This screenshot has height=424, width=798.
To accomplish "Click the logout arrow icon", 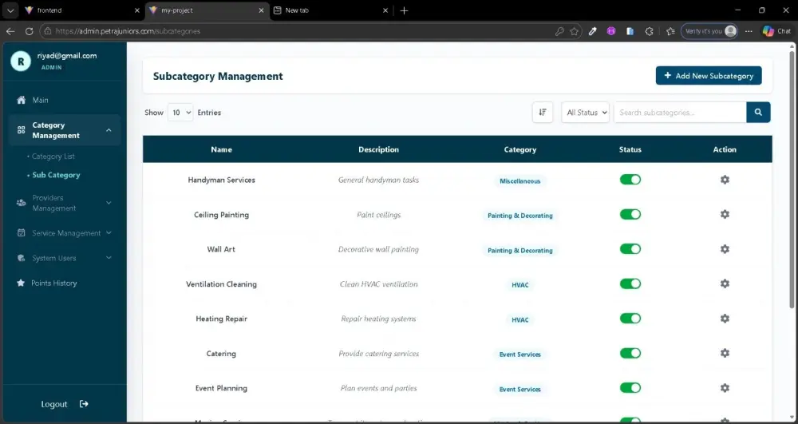I will [84, 404].
